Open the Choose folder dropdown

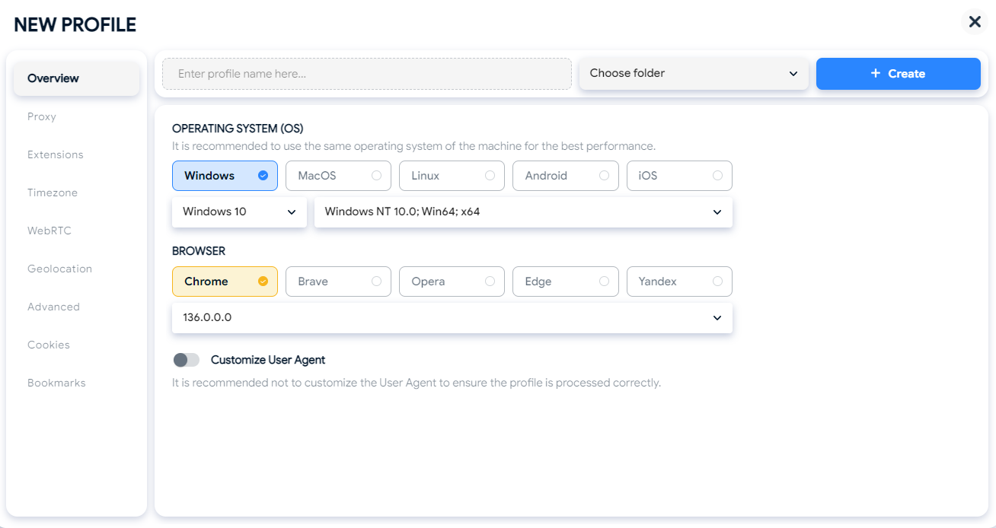pos(694,74)
